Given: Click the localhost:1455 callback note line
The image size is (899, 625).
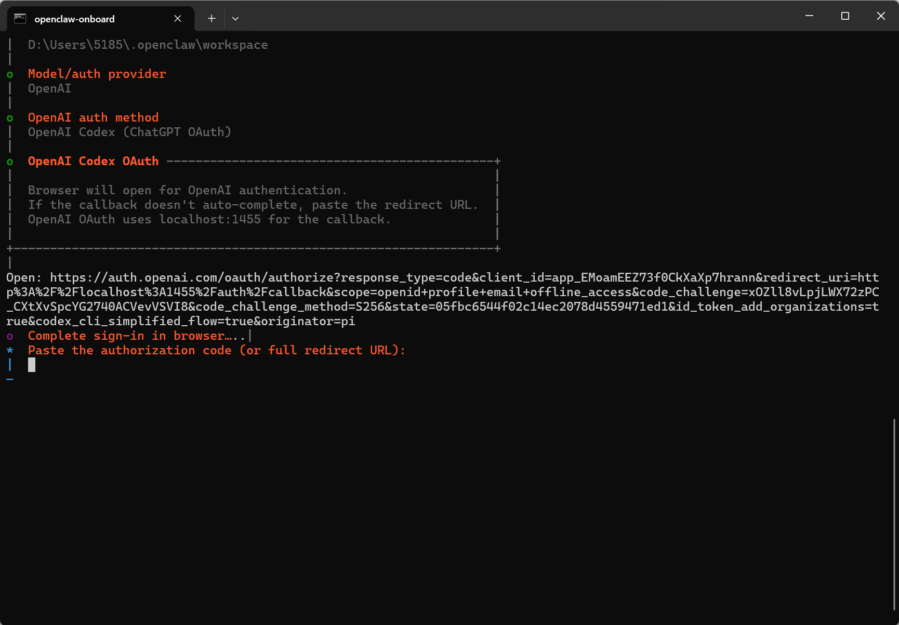Looking at the screenshot, I should (209, 219).
